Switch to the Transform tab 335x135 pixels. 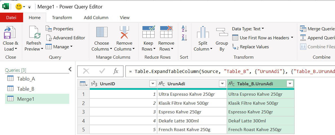[x=62, y=17]
